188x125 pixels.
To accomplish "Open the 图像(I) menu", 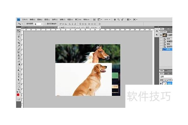I will (x=39, y=19).
